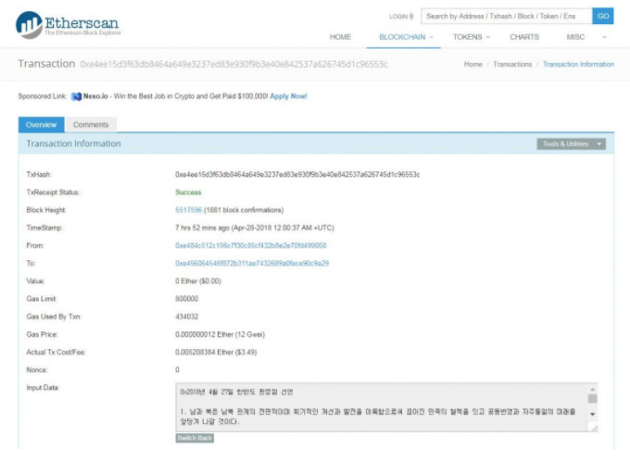This screenshot has height=460, width=630.
Task: Switch to the Comments tab
Action: pyautogui.click(x=91, y=125)
